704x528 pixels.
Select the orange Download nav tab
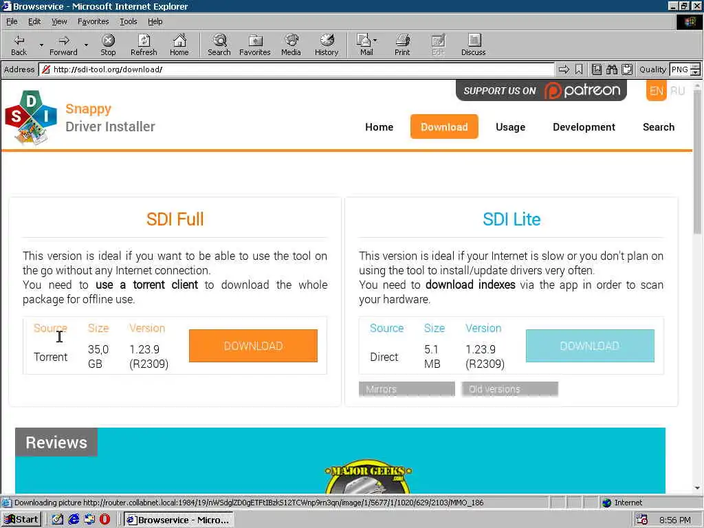pyautogui.click(x=444, y=126)
